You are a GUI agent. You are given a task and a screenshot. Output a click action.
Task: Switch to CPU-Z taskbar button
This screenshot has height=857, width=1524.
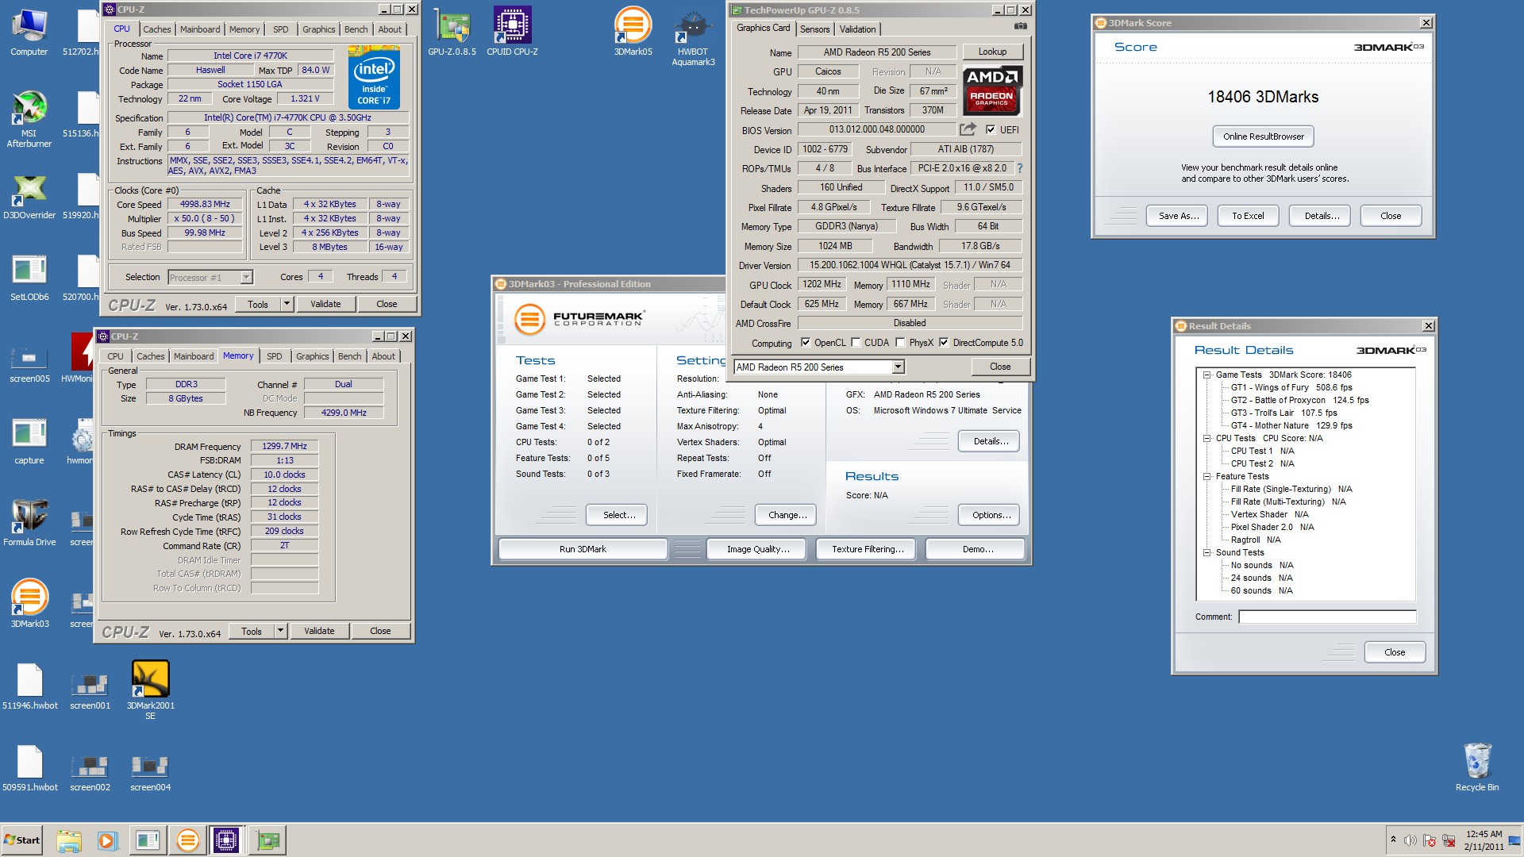[x=225, y=840]
